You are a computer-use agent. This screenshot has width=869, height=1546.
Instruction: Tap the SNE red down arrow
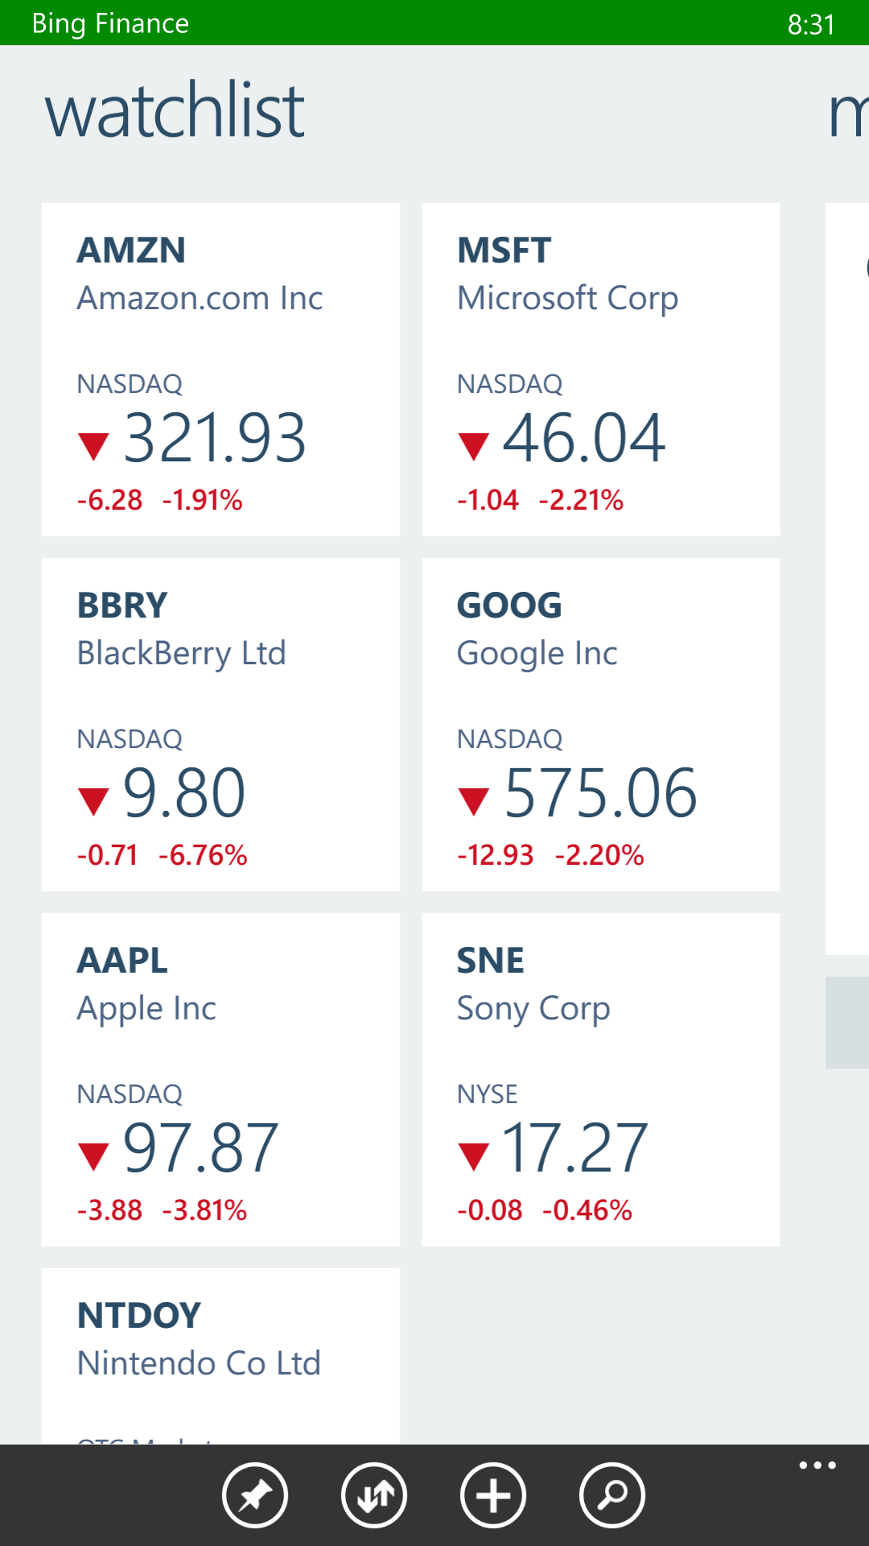(473, 1155)
